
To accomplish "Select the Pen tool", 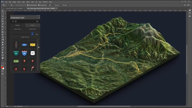I will click(3, 47).
